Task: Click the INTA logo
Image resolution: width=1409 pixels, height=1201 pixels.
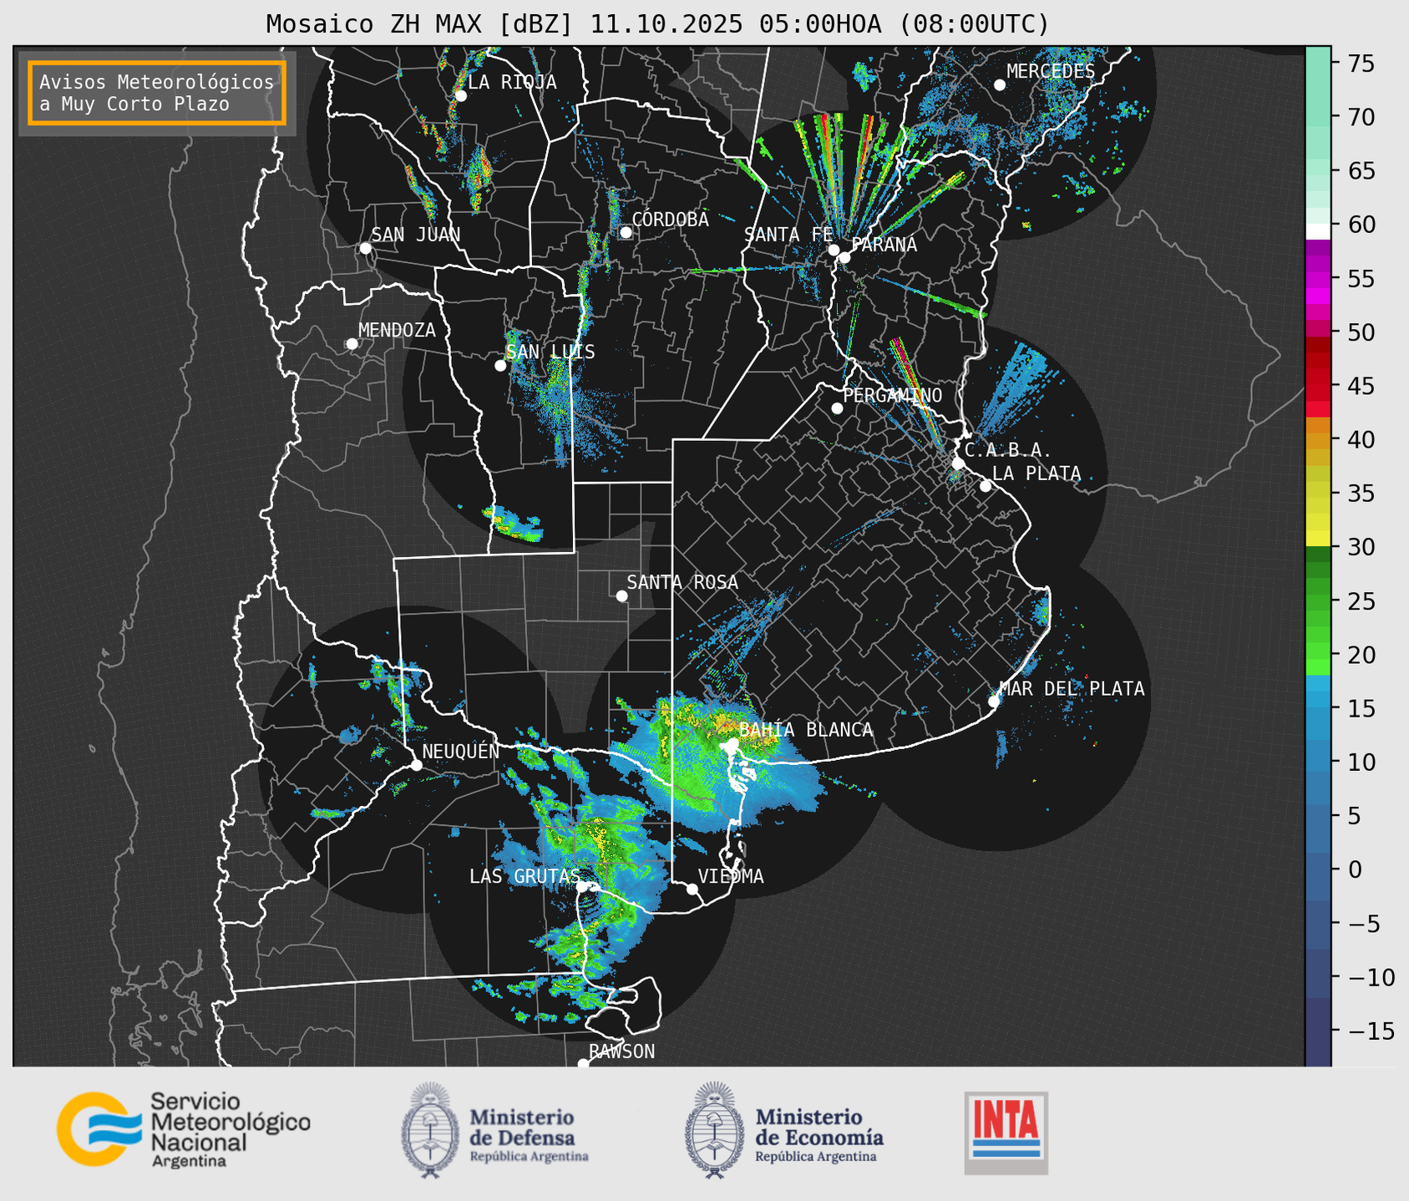Action: click(x=1006, y=1133)
